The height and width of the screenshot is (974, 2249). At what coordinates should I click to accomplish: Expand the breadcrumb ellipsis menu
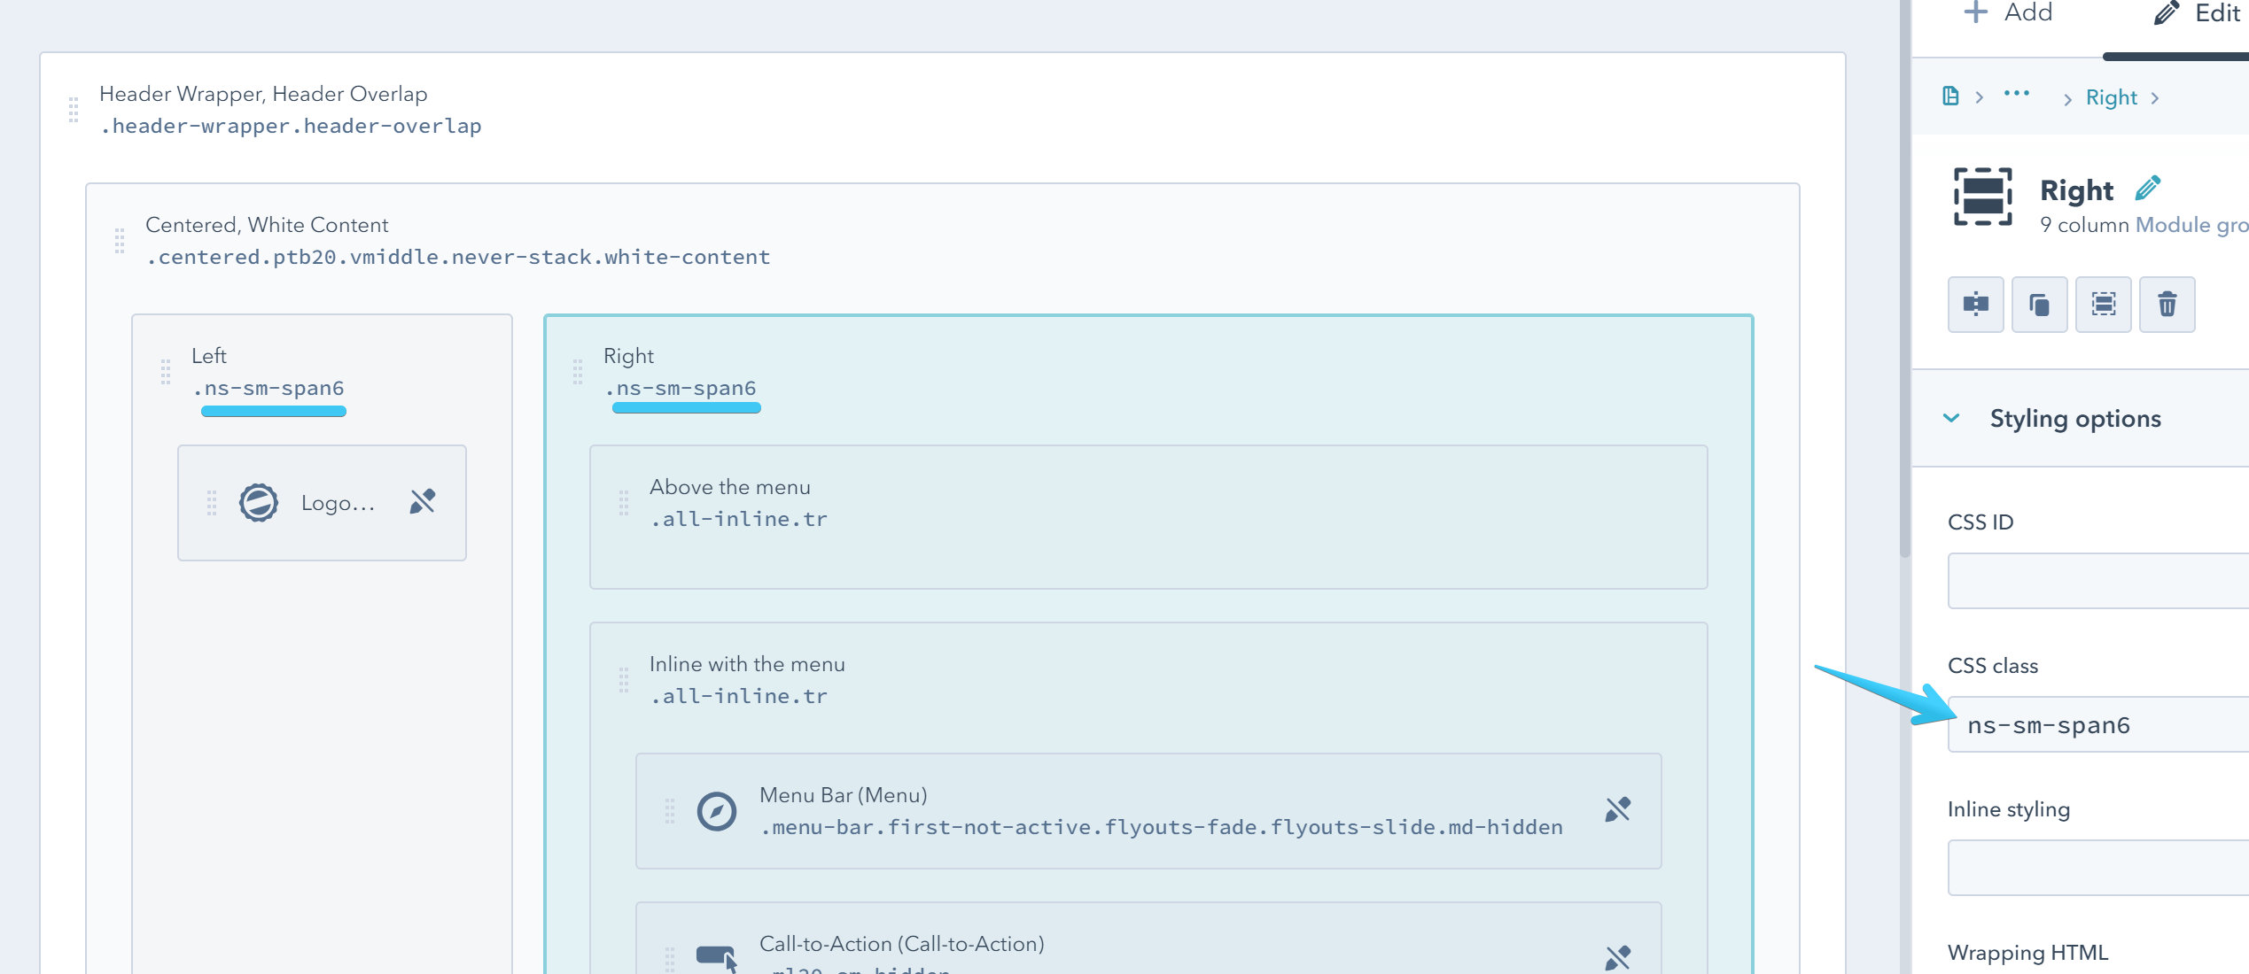pos(2017,94)
